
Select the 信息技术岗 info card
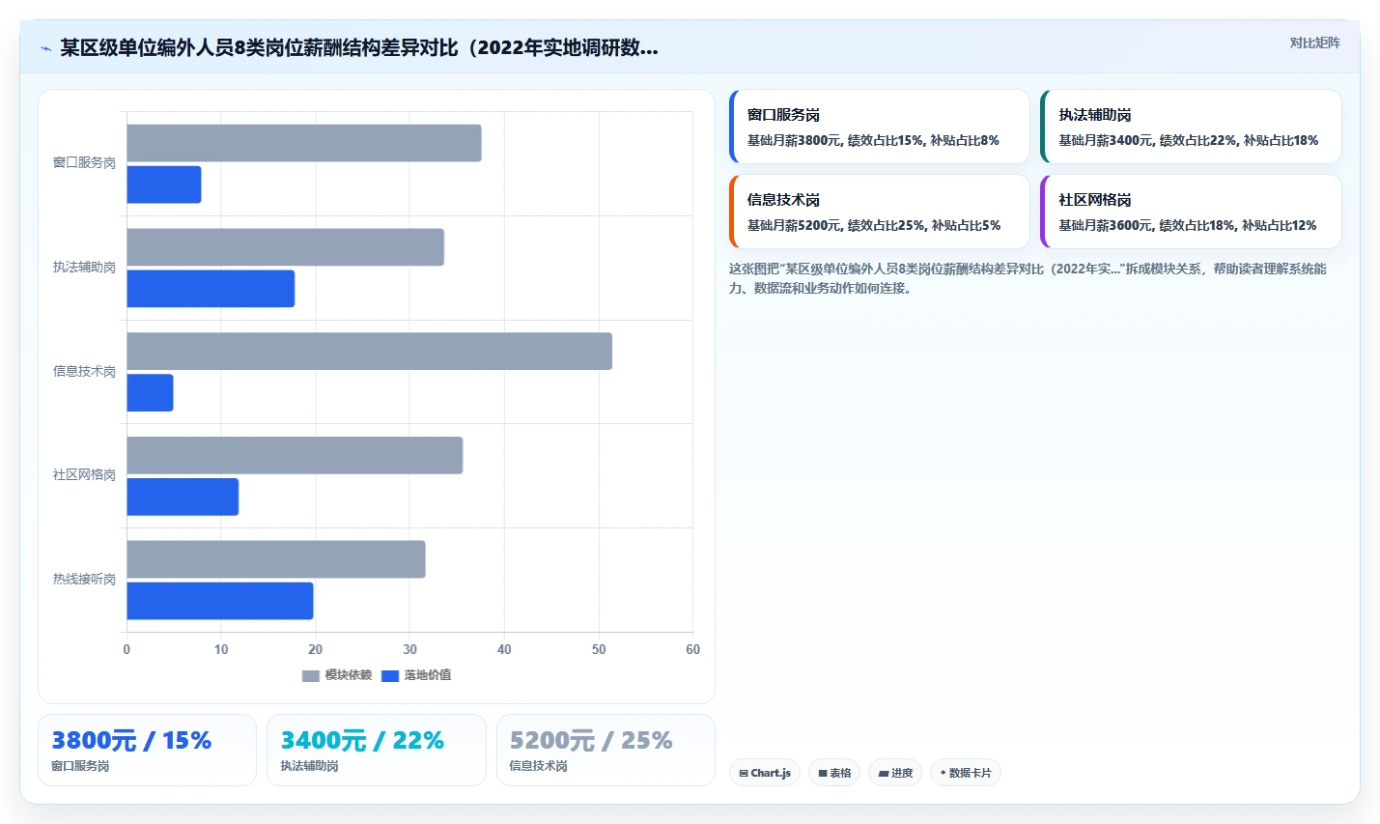pyautogui.click(x=880, y=212)
